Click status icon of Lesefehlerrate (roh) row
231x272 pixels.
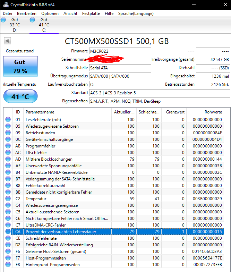[x=8, y=119]
